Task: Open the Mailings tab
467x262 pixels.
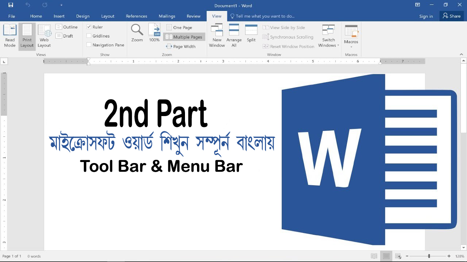Action: [x=167, y=16]
